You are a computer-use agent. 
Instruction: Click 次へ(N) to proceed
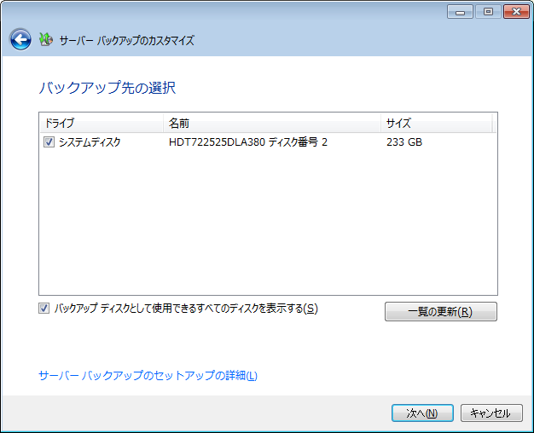422,413
